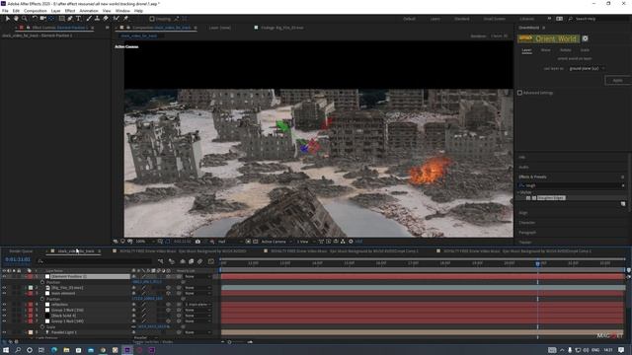The image size is (632, 355).
Task: Select the Horizontal Type tool
Action: (78, 19)
